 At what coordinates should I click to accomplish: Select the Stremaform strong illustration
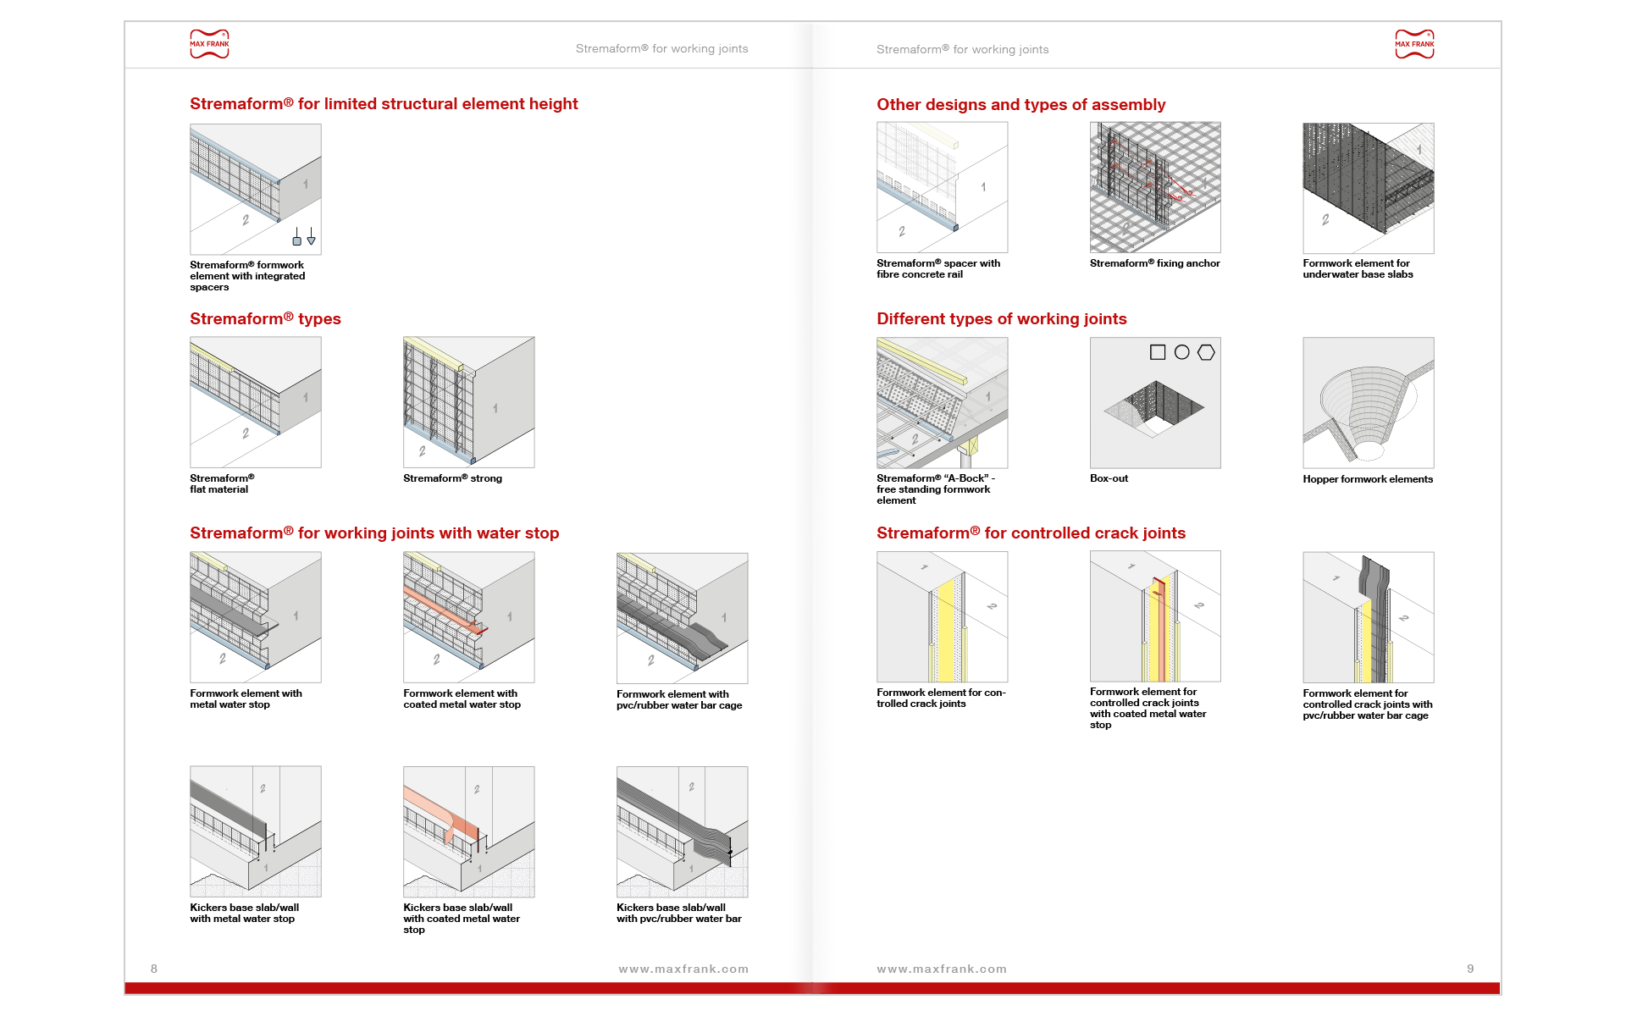click(x=469, y=402)
